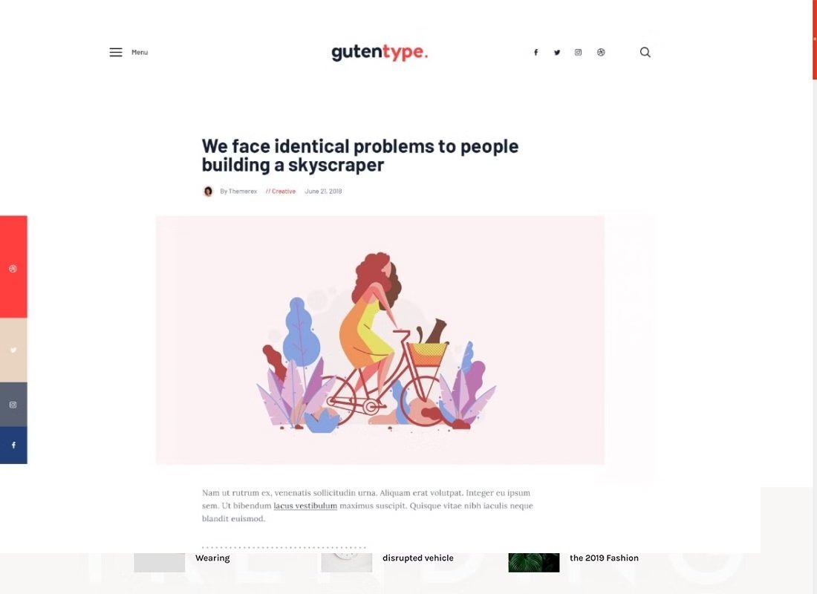Image resolution: width=817 pixels, height=594 pixels.
Task: Open the By Themerex author link
Action: (238, 192)
